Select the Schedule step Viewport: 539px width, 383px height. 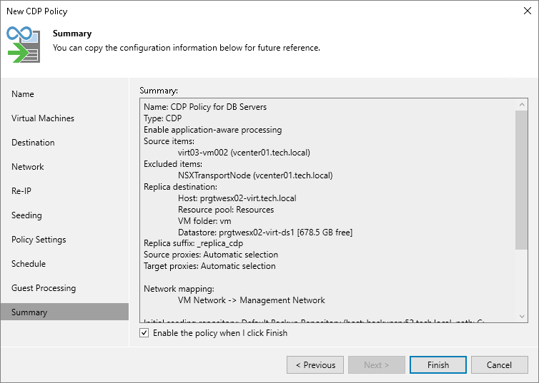point(29,264)
